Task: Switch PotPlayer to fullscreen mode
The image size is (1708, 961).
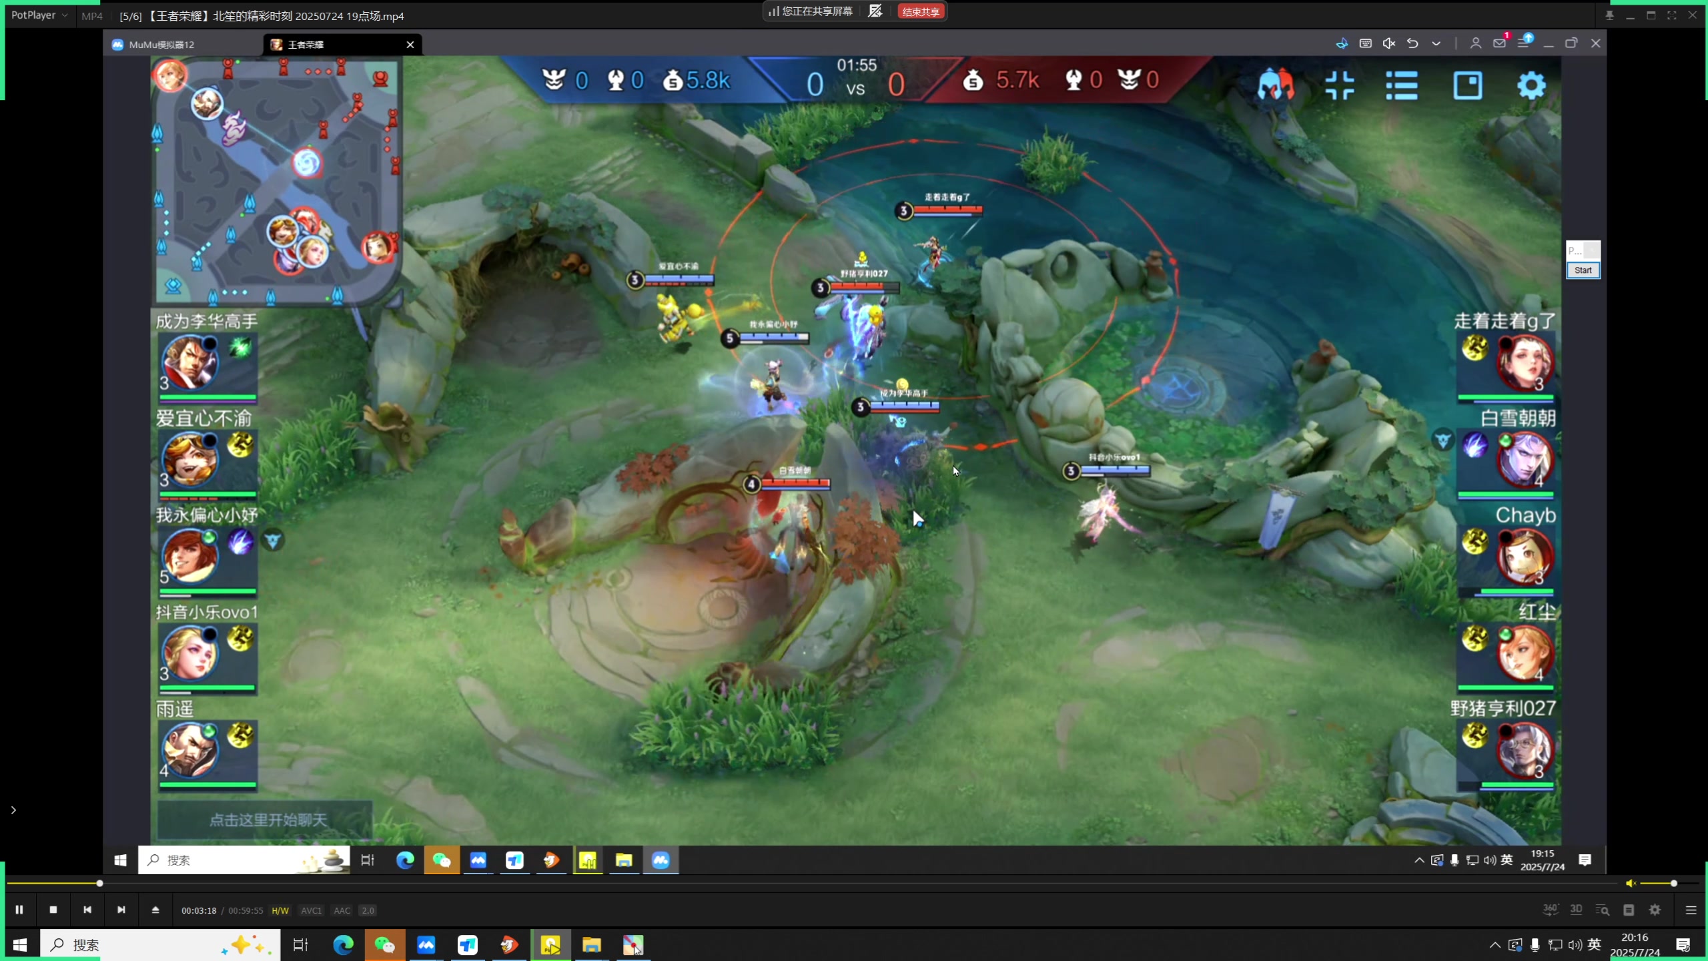Action: point(1672,15)
